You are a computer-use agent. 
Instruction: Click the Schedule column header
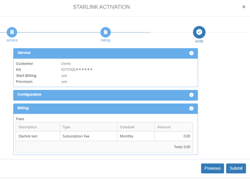(127, 127)
